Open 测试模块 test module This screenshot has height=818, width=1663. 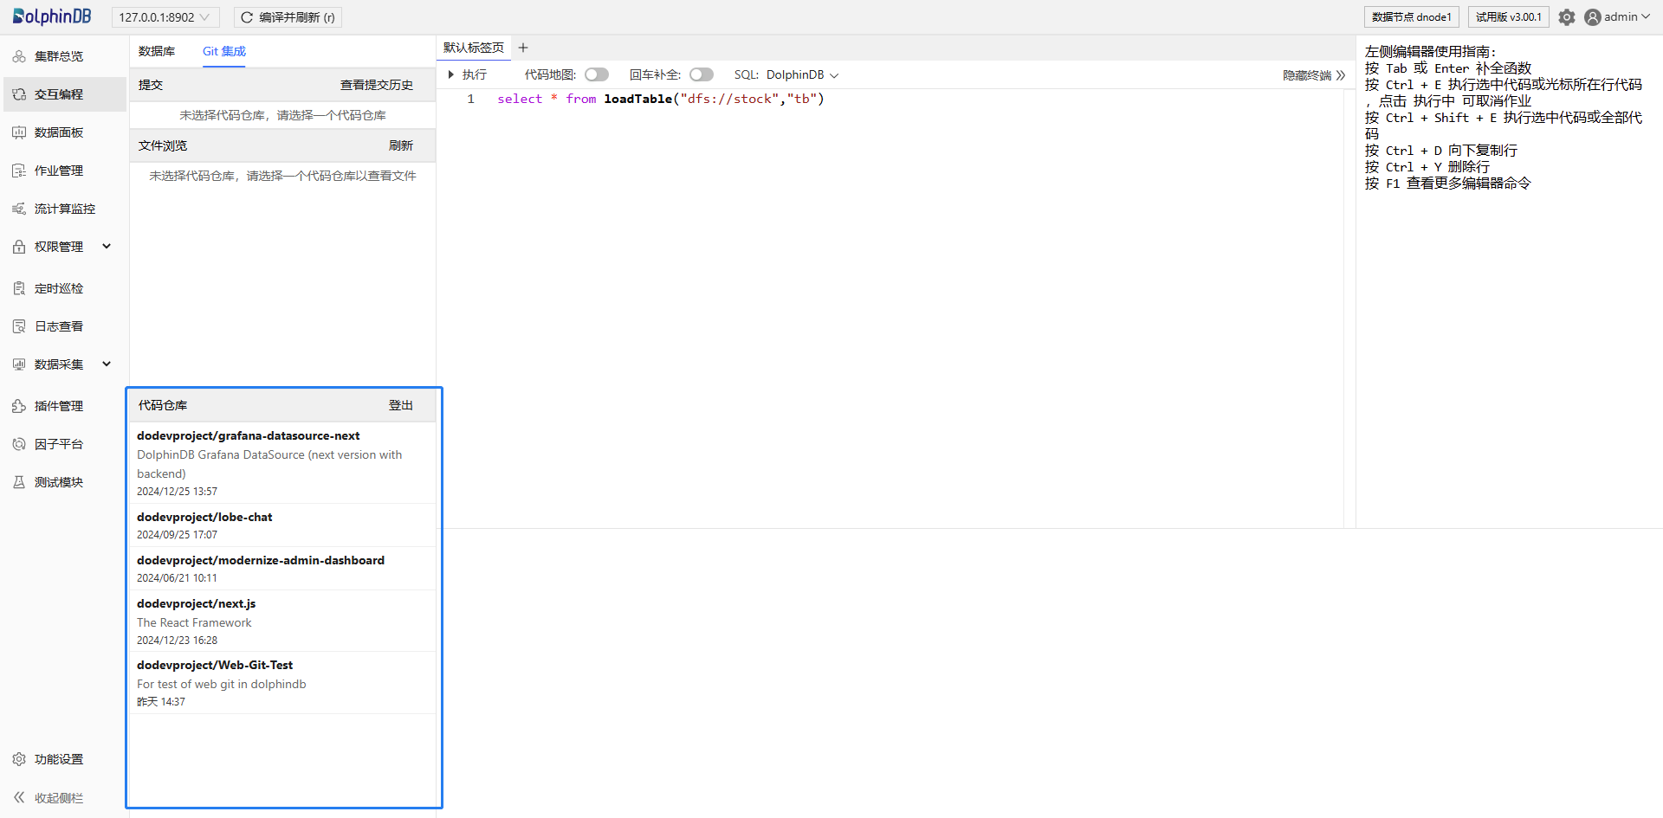click(x=59, y=482)
